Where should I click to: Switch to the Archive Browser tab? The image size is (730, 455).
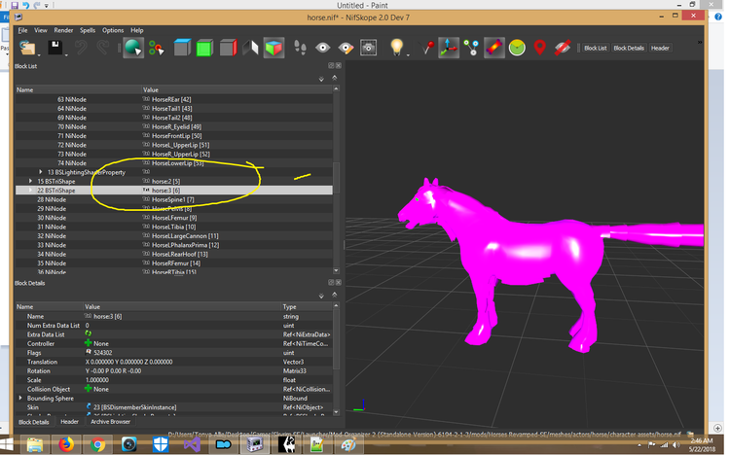coord(110,422)
